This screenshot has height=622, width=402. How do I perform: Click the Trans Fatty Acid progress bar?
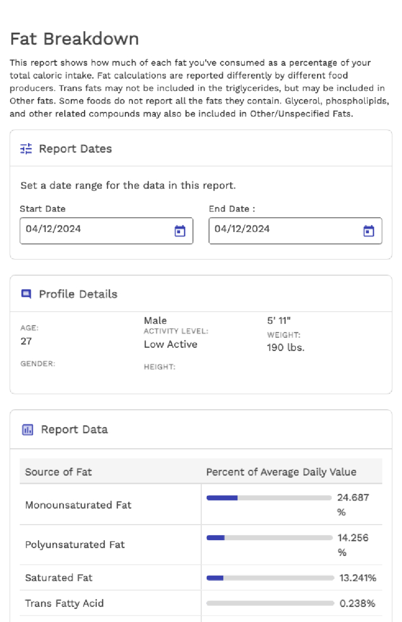click(x=270, y=603)
